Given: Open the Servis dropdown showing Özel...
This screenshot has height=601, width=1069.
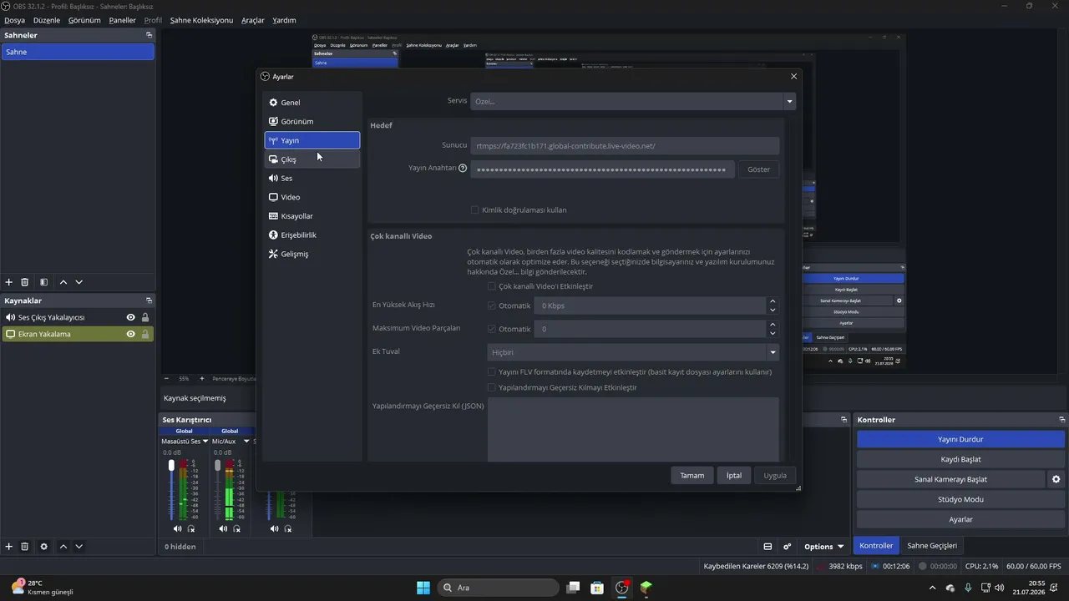Looking at the screenshot, I should point(633,101).
